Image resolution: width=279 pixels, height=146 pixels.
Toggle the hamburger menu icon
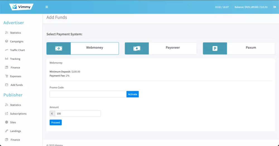tap(47, 7)
